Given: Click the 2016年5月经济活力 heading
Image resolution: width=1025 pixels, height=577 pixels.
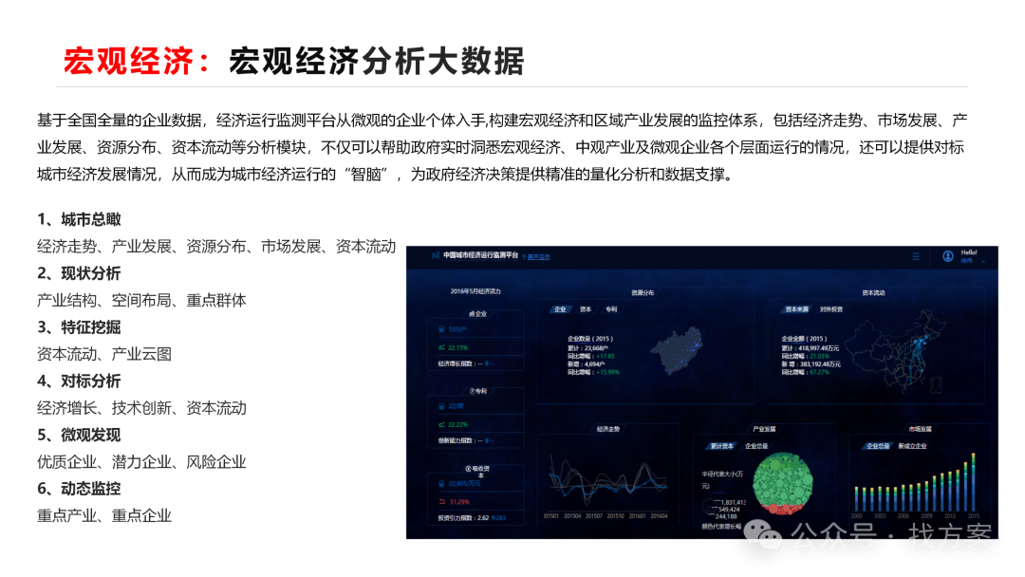Looking at the screenshot, I should (475, 291).
